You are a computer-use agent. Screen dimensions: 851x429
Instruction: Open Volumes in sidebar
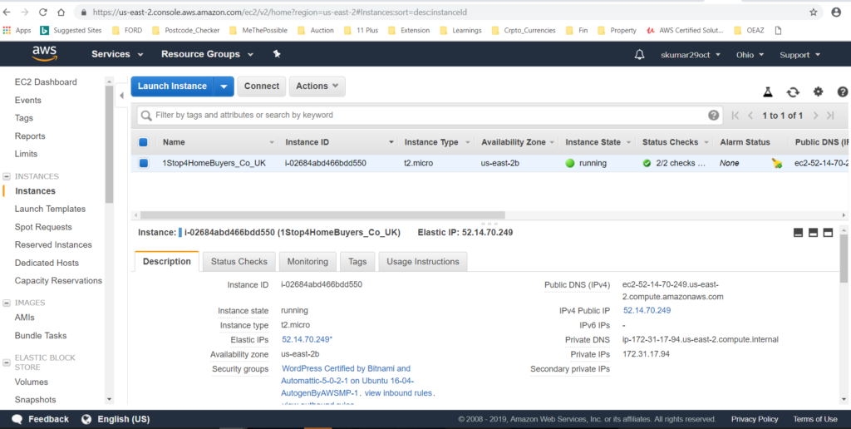[31, 382]
